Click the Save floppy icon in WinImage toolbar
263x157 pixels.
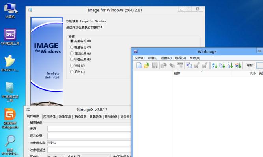point(155,65)
